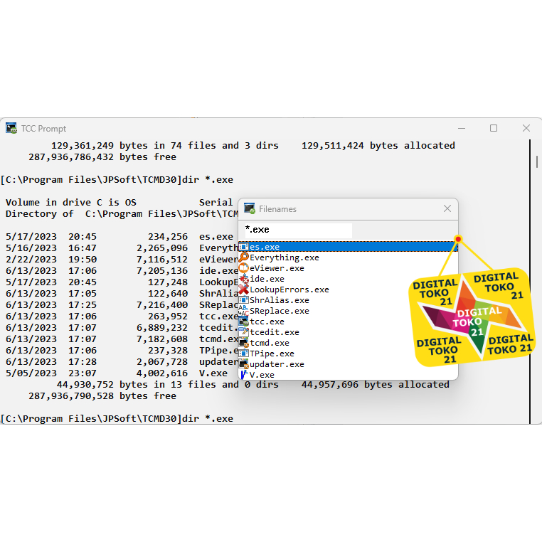Click the tcc.exe console icon
Screen dimensions: 542x542
click(244, 322)
